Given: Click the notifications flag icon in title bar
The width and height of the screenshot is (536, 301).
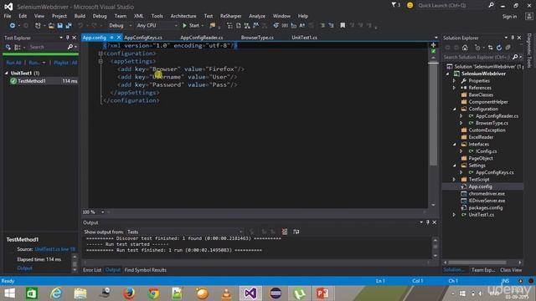Looking at the screenshot, I should click(x=395, y=5).
